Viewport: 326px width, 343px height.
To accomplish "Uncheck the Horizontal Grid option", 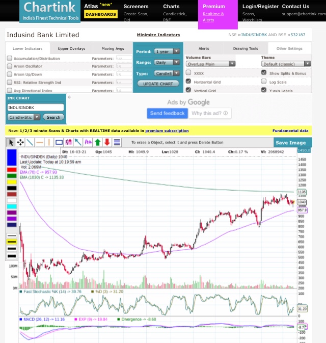I will tap(188, 82).
